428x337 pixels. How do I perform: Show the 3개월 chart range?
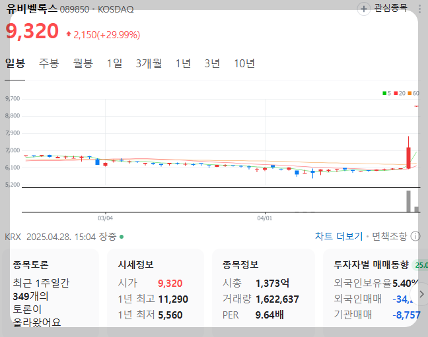pyautogui.click(x=149, y=63)
